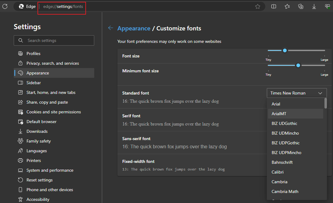This screenshot has height=203, width=333.
Task: Click the Fixed-width font sample text
Action: (174, 169)
